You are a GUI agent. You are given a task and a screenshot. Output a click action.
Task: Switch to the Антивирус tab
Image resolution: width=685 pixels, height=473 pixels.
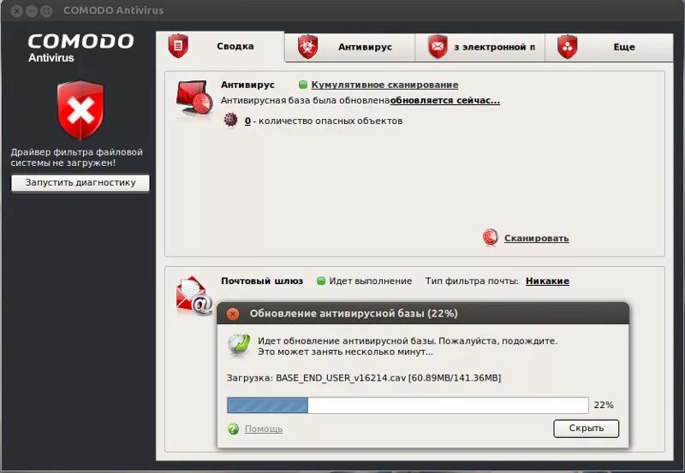coord(349,47)
